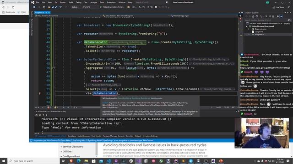Screen dimensions: 293x164
Task: Open the Test menu
Action: 86,2
